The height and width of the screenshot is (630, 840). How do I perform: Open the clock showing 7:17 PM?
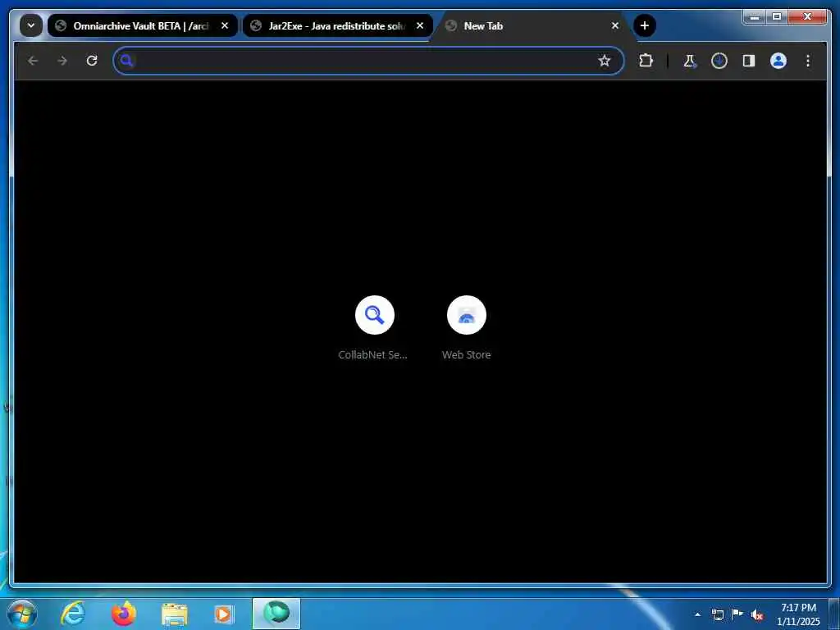pos(798,614)
